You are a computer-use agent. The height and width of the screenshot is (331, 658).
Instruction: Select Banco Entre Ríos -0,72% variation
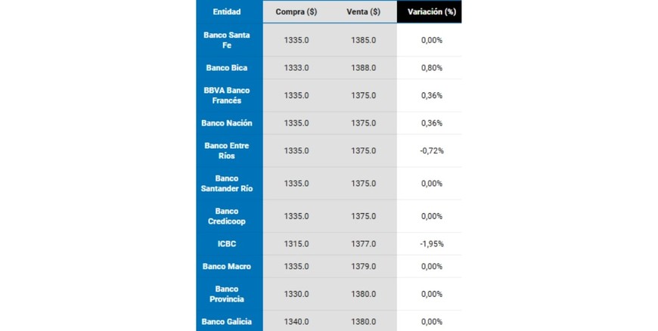(431, 150)
